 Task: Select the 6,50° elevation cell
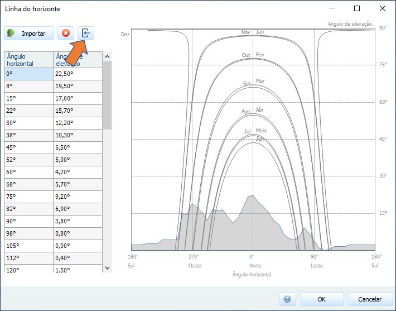[x=78, y=147]
